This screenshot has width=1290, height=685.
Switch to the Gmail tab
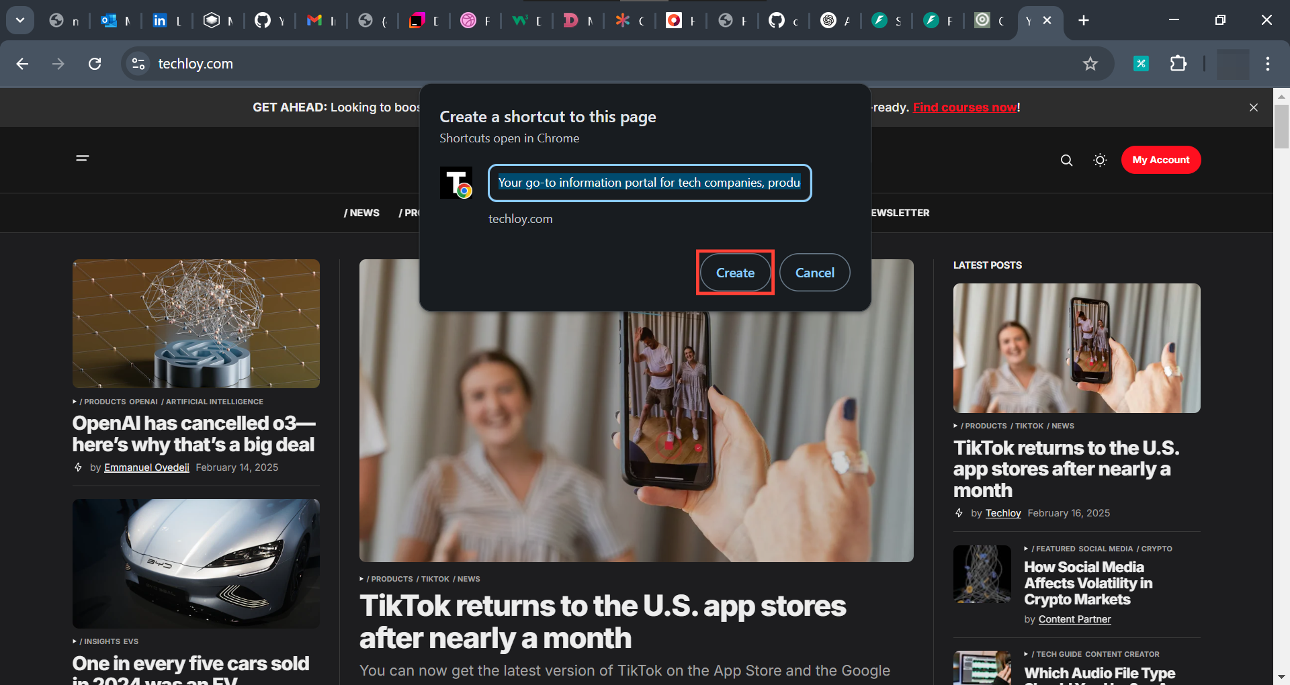(321, 21)
